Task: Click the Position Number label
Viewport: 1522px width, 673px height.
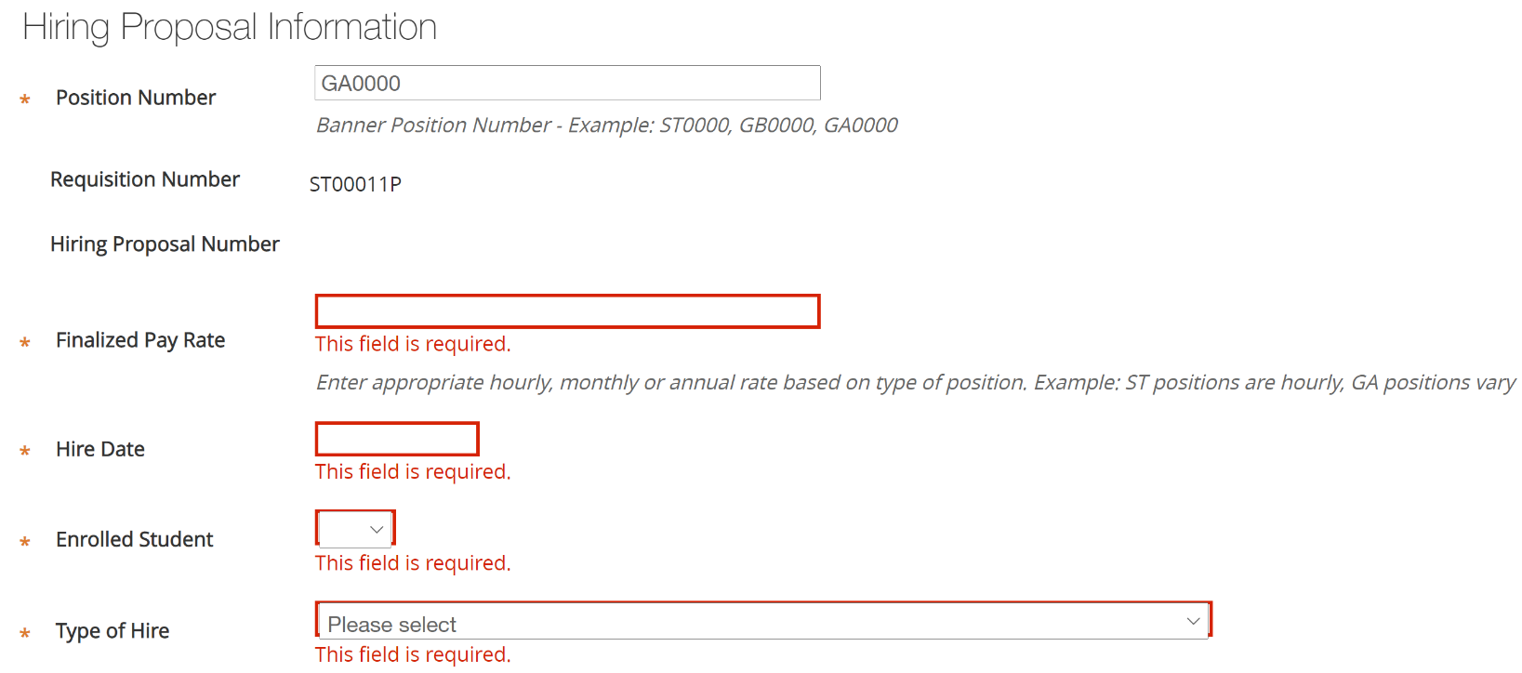Action: click(x=136, y=98)
